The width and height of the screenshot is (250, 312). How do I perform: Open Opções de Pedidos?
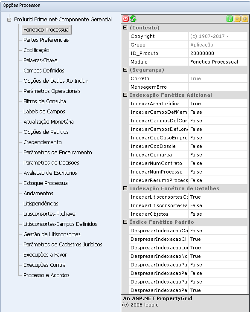click(x=46, y=132)
